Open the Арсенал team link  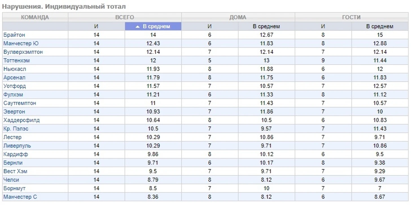coord(14,78)
